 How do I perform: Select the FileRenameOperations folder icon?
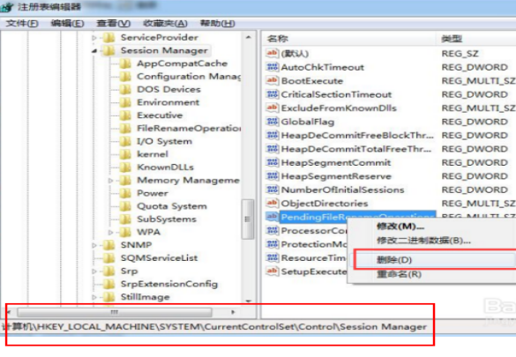pos(125,128)
